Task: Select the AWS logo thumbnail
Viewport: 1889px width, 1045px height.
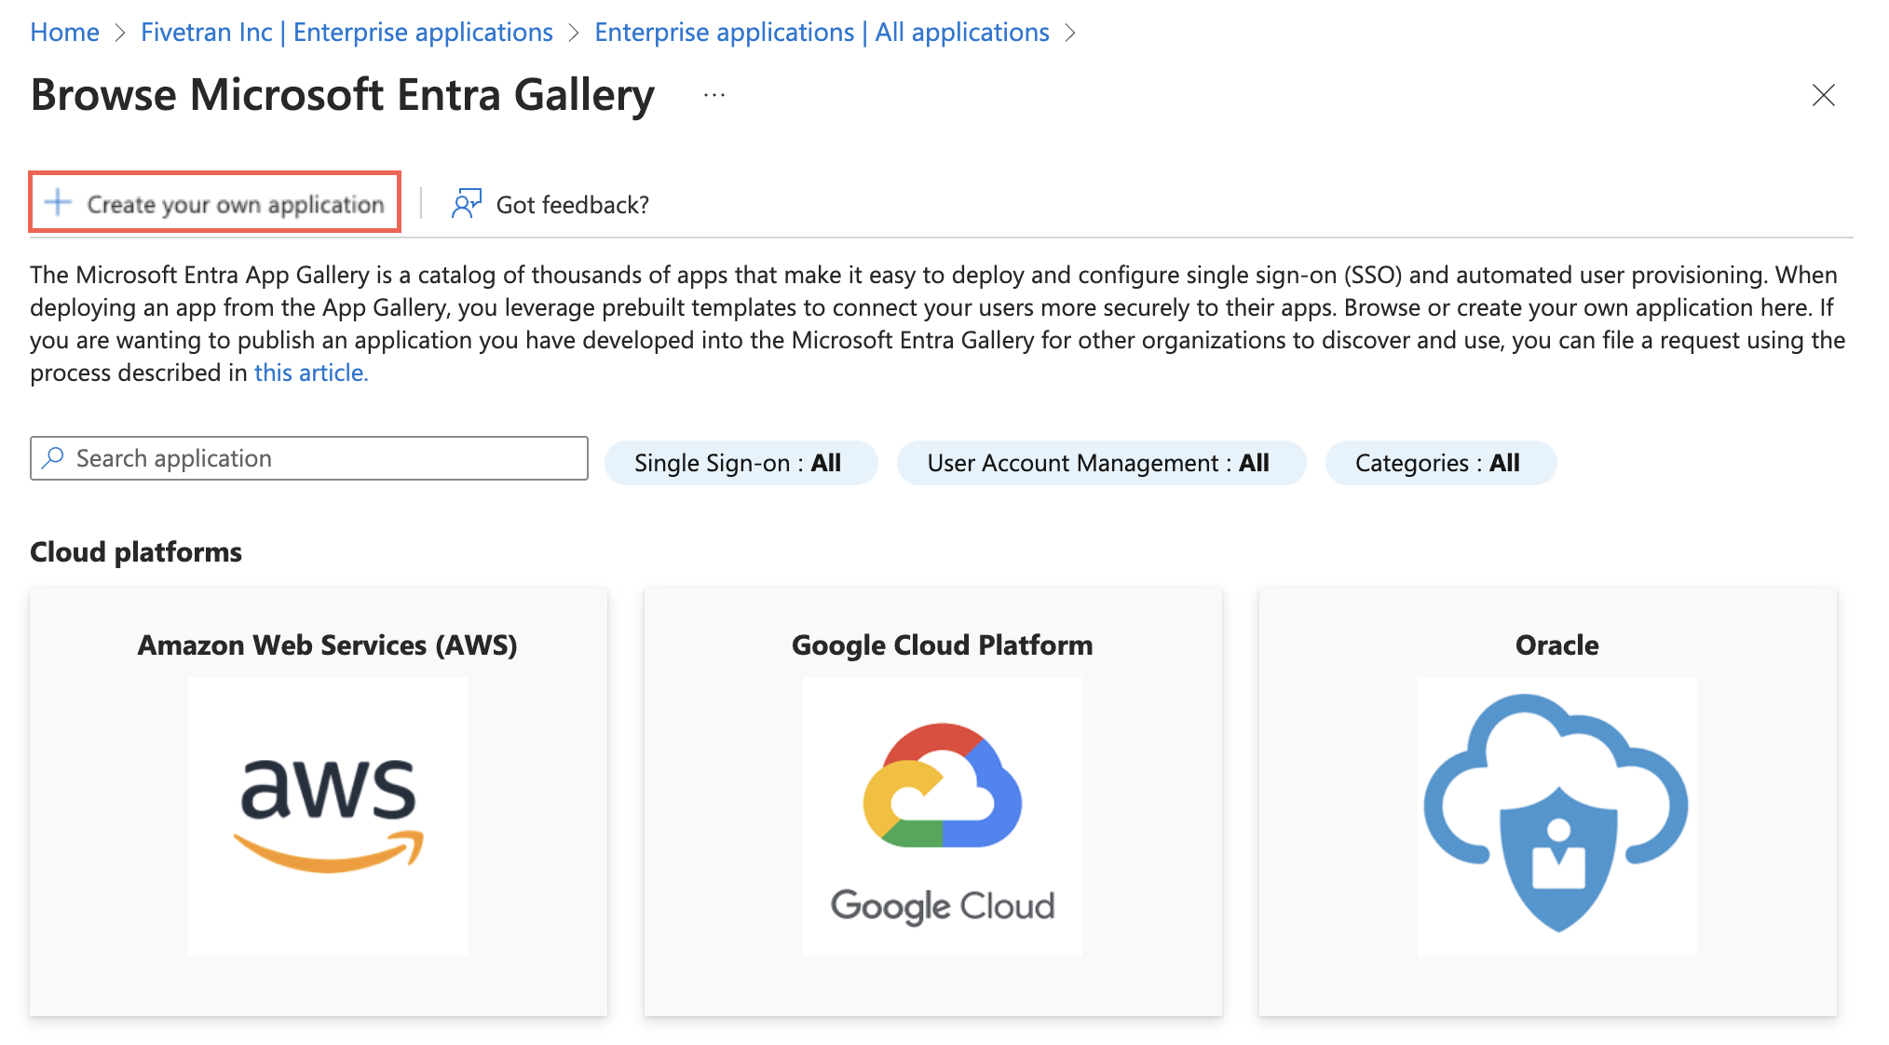Action: [x=328, y=816]
